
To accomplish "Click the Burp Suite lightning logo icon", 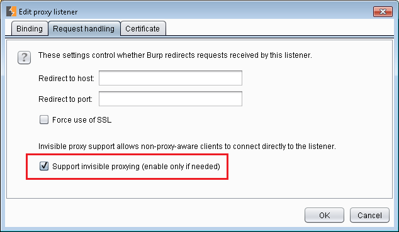I will click(11, 12).
